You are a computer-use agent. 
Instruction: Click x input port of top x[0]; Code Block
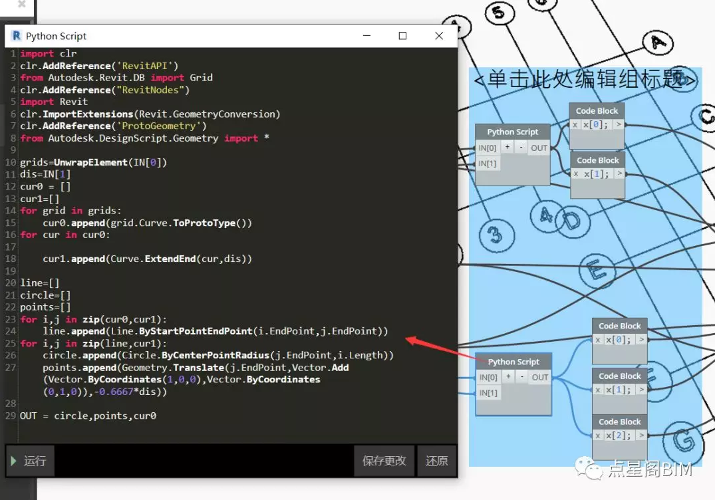(575, 124)
